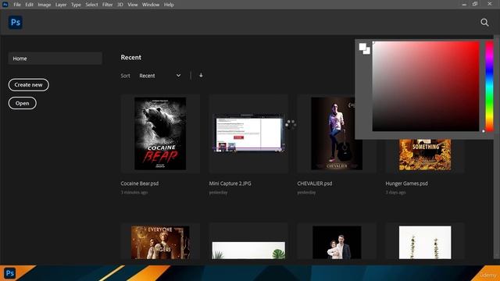This screenshot has width=500, height=281.
Task: Open the white thumbnail with two plants
Action: pyautogui.click(x=425, y=243)
